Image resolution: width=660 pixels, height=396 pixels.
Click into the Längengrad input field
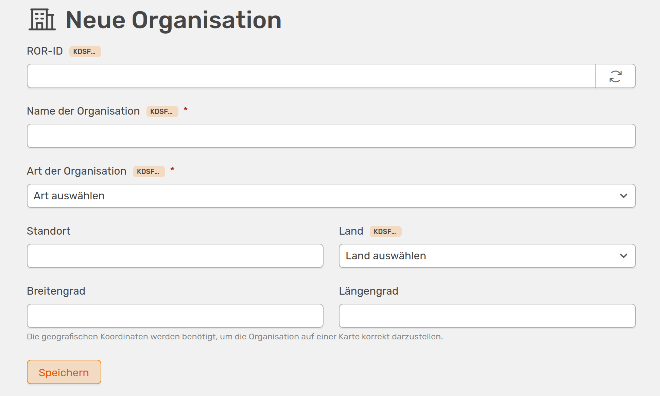coord(487,316)
